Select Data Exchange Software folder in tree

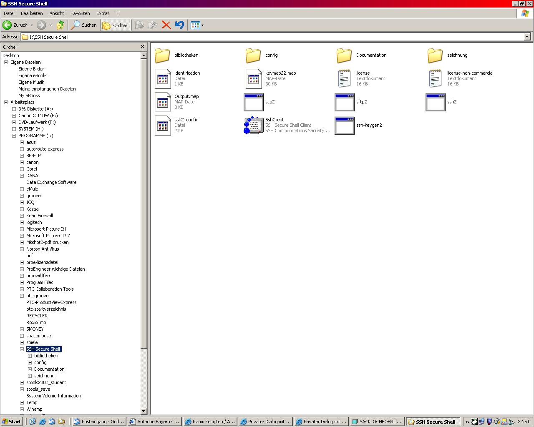coord(51,182)
